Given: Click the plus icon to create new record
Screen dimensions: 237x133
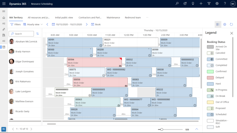Looking at the screenshot, I should point(201,4).
